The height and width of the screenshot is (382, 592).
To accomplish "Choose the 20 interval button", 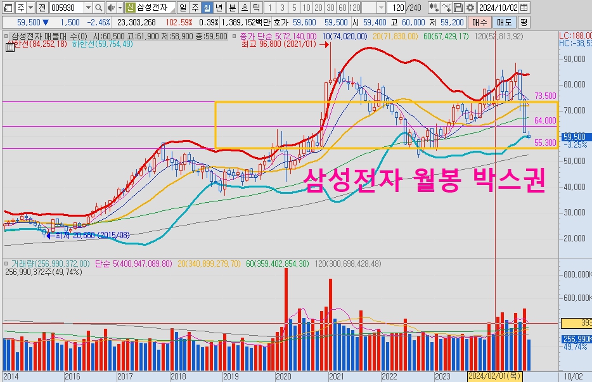I will point(318,8).
